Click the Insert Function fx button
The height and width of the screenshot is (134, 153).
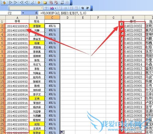click(36, 13)
